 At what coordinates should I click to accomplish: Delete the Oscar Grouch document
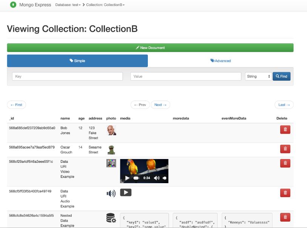point(285,148)
